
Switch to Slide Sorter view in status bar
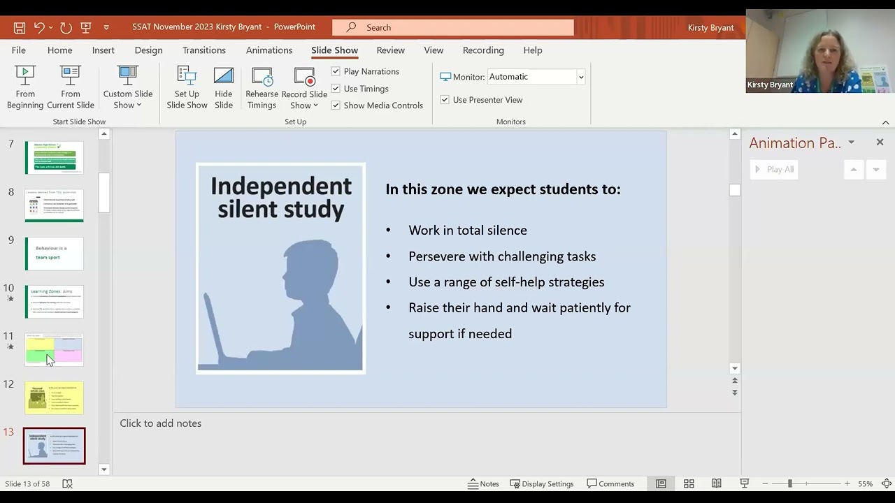coord(689,483)
